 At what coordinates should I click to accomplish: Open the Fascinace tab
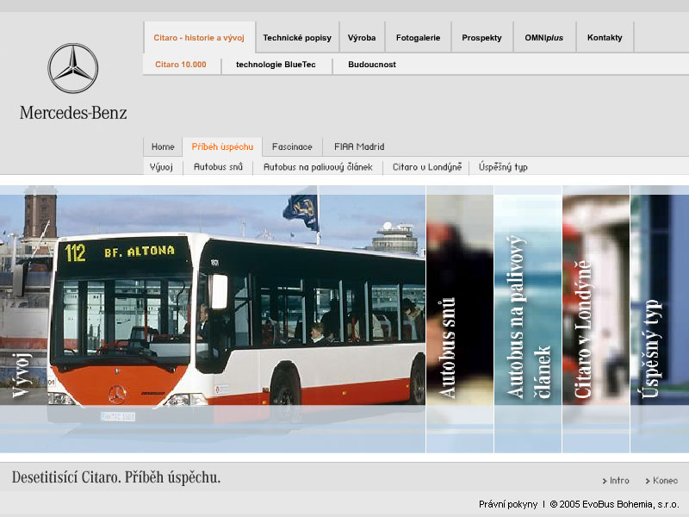click(292, 146)
